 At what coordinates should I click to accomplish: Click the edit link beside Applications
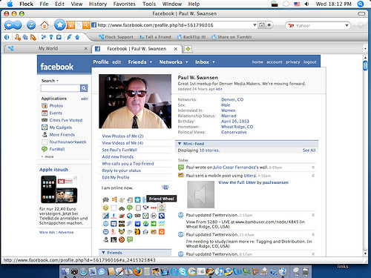pyautogui.click(x=85, y=99)
